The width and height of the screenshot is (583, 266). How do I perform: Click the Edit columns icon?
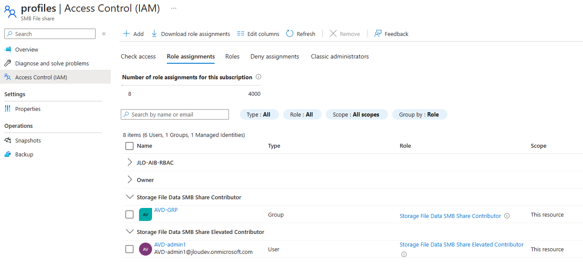(x=241, y=34)
